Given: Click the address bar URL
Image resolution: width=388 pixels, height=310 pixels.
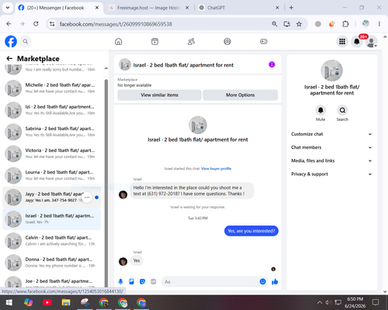Looking at the screenshot, I should [x=116, y=24].
